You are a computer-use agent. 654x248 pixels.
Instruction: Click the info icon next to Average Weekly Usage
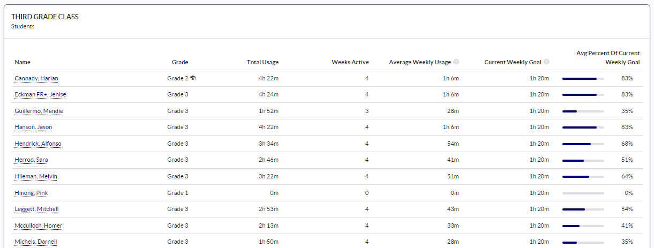point(456,62)
